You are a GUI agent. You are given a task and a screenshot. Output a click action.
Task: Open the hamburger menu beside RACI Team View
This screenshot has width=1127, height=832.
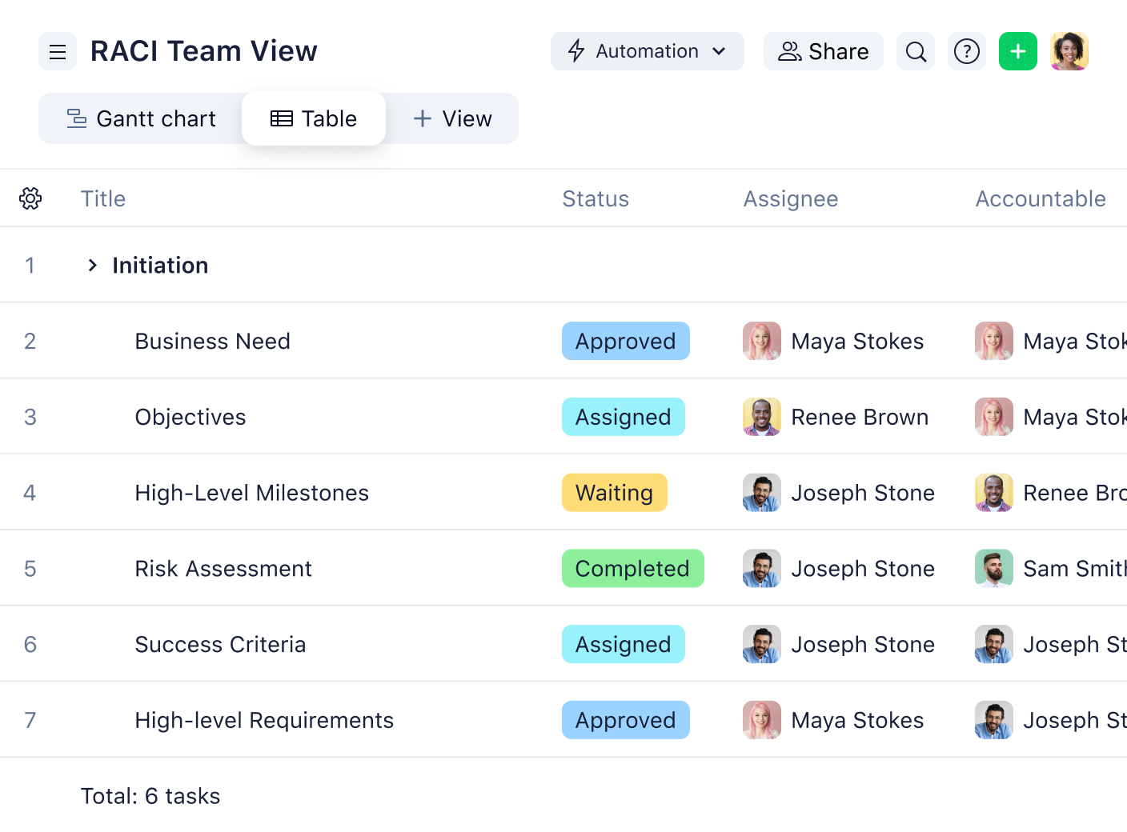pyautogui.click(x=57, y=51)
